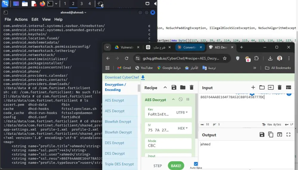Open terminal Help menu

(x=58, y=19)
